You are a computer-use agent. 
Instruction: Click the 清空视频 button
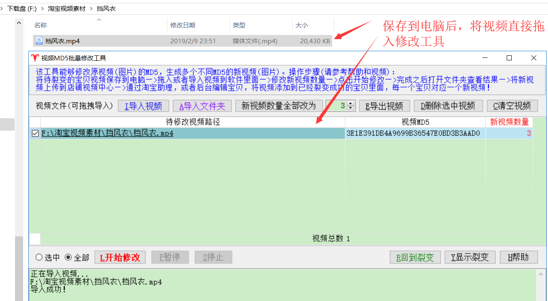click(512, 106)
